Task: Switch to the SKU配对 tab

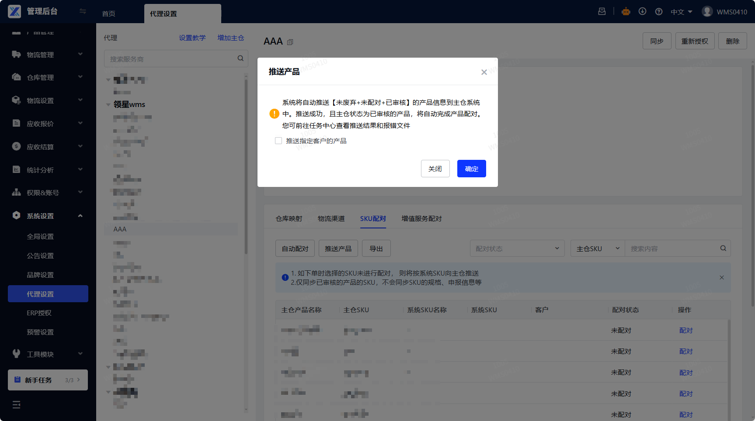Action: 373,218
